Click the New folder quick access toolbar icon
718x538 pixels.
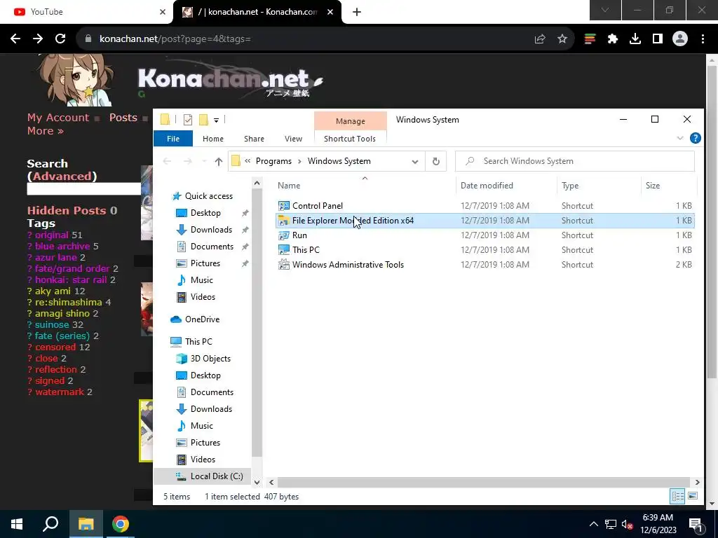[x=203, y=120]
